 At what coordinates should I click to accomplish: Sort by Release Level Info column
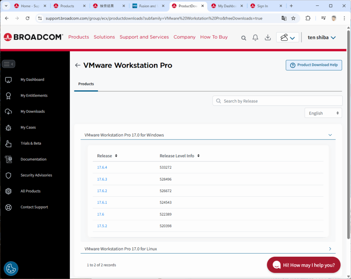(x=198, y=156)
